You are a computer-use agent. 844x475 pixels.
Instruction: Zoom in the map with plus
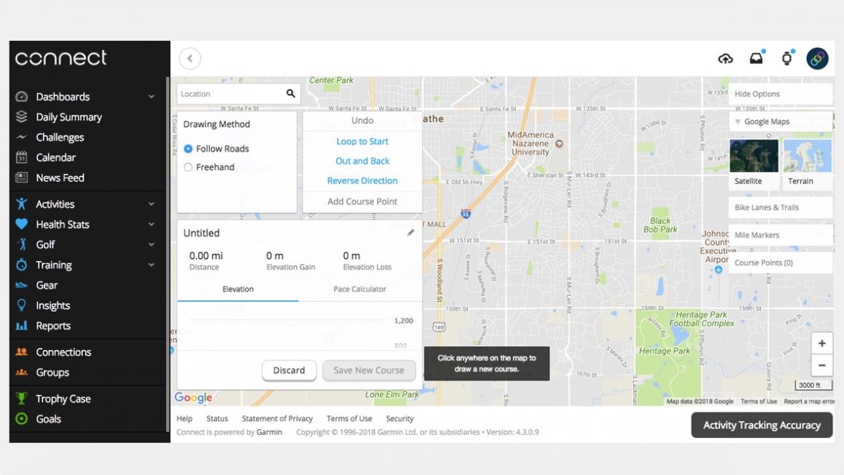[x=822, y=343]
